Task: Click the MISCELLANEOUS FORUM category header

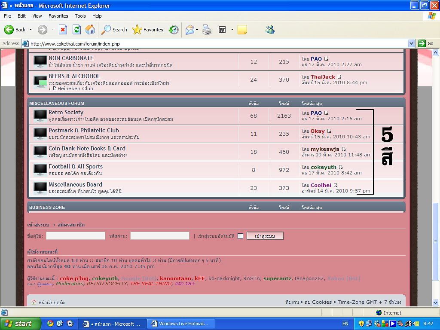Action: click(57, 103)
